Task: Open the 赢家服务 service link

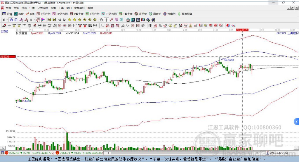Action: coord(185,14)
